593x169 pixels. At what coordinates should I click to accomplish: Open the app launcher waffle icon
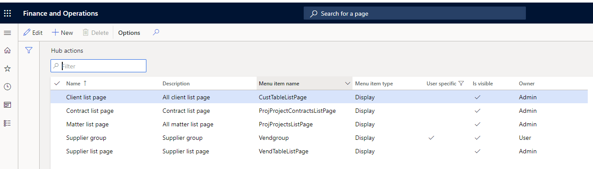click(7, 14)
